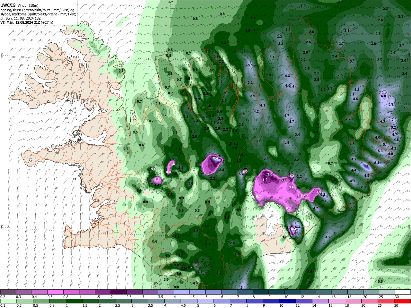Click the dusky mauve 0.2 swatch in upper legend
Viewport: 411px width, 308px height.
8,292
